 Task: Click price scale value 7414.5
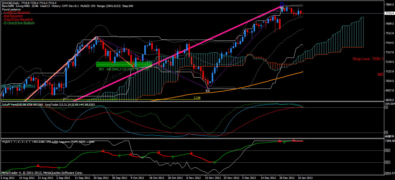pos(389,43)
